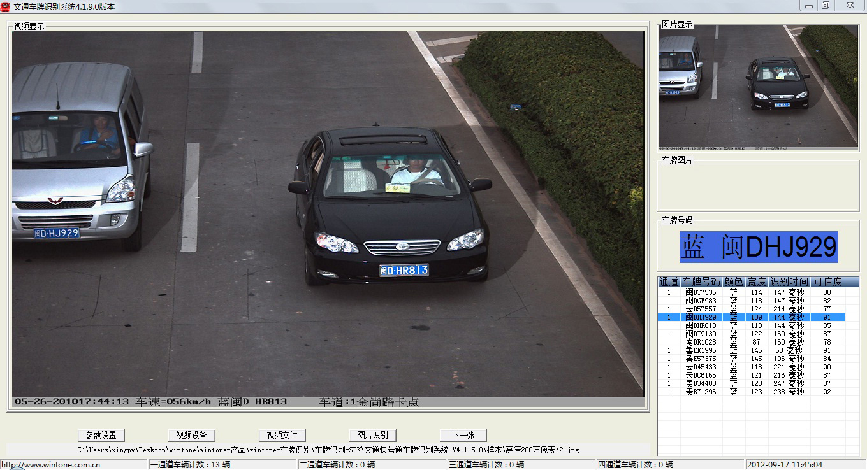The image size is (867, 470).
Task: Click the 通道 column header
Action: 669,281
